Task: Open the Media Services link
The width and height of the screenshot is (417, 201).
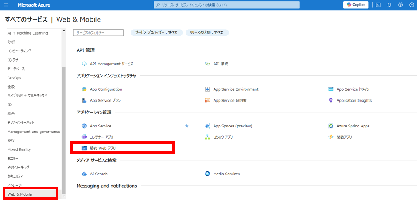Action: point(226,174)
